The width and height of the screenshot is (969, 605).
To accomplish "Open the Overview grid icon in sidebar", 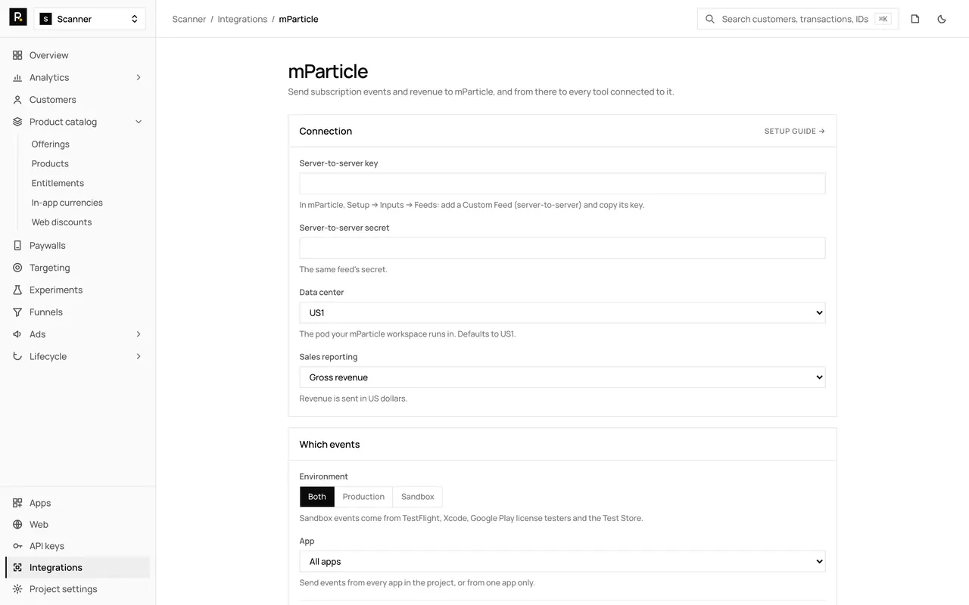I will pos(17,55).
